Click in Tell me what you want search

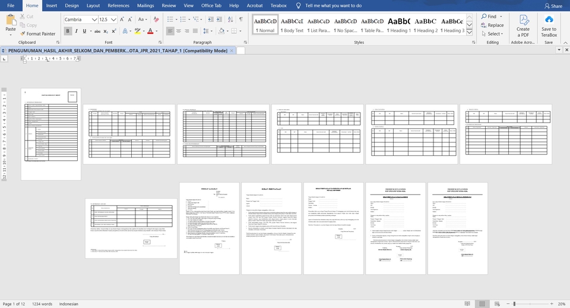tap(333, 5)
